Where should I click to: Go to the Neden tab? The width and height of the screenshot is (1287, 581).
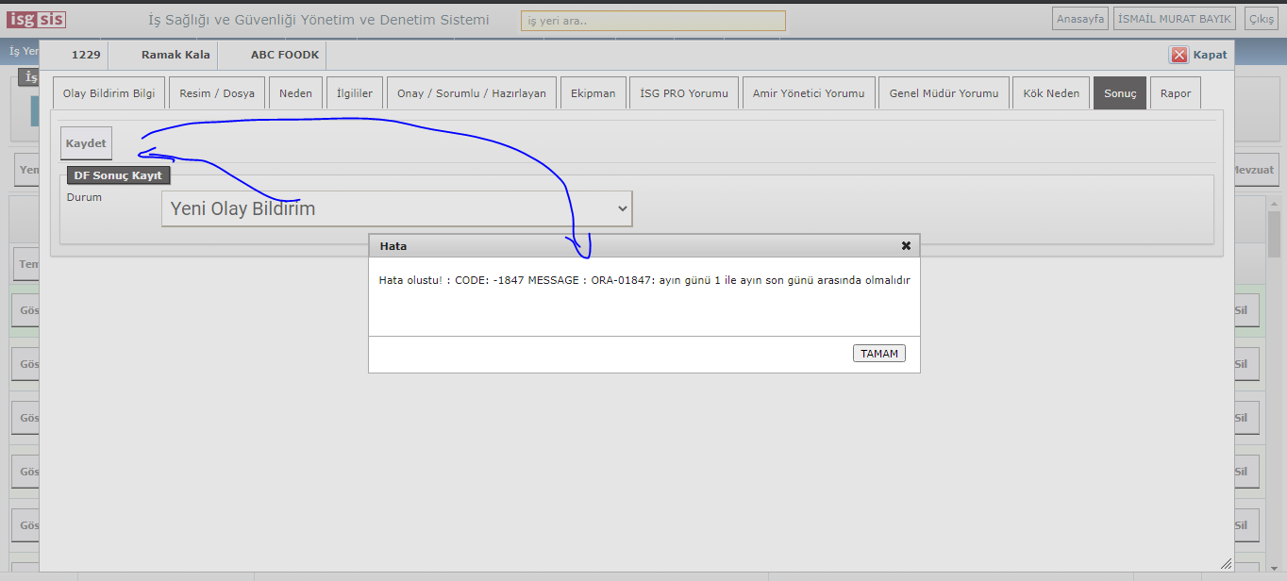click(x=295, y=93)
